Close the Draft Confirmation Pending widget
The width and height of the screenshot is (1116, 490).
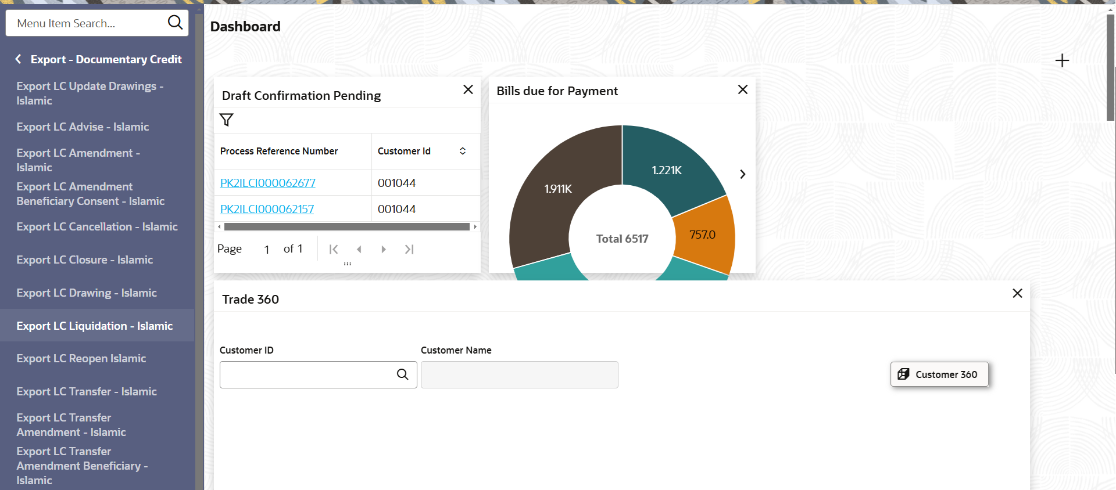click(x=468, y=89)
